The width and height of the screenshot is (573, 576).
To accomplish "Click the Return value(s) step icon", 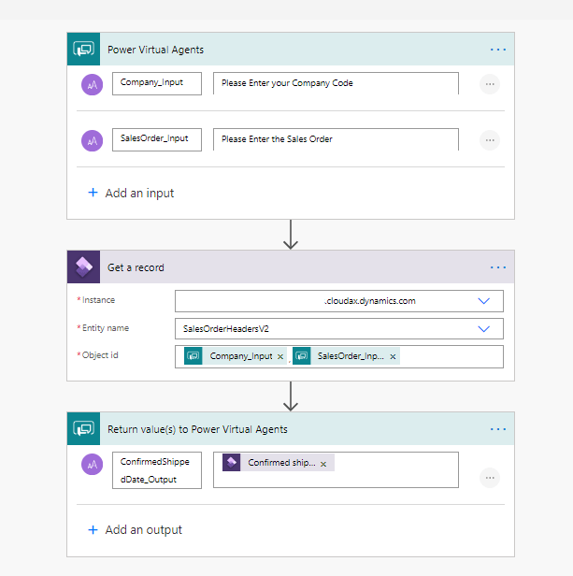I will pos(83,429).
